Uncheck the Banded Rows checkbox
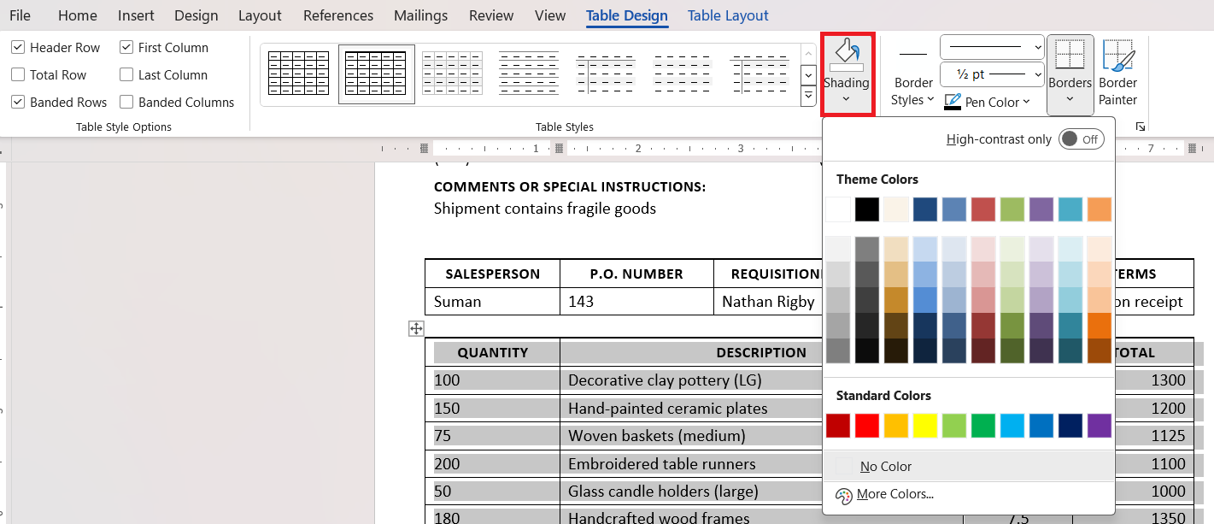 [18, 102]
